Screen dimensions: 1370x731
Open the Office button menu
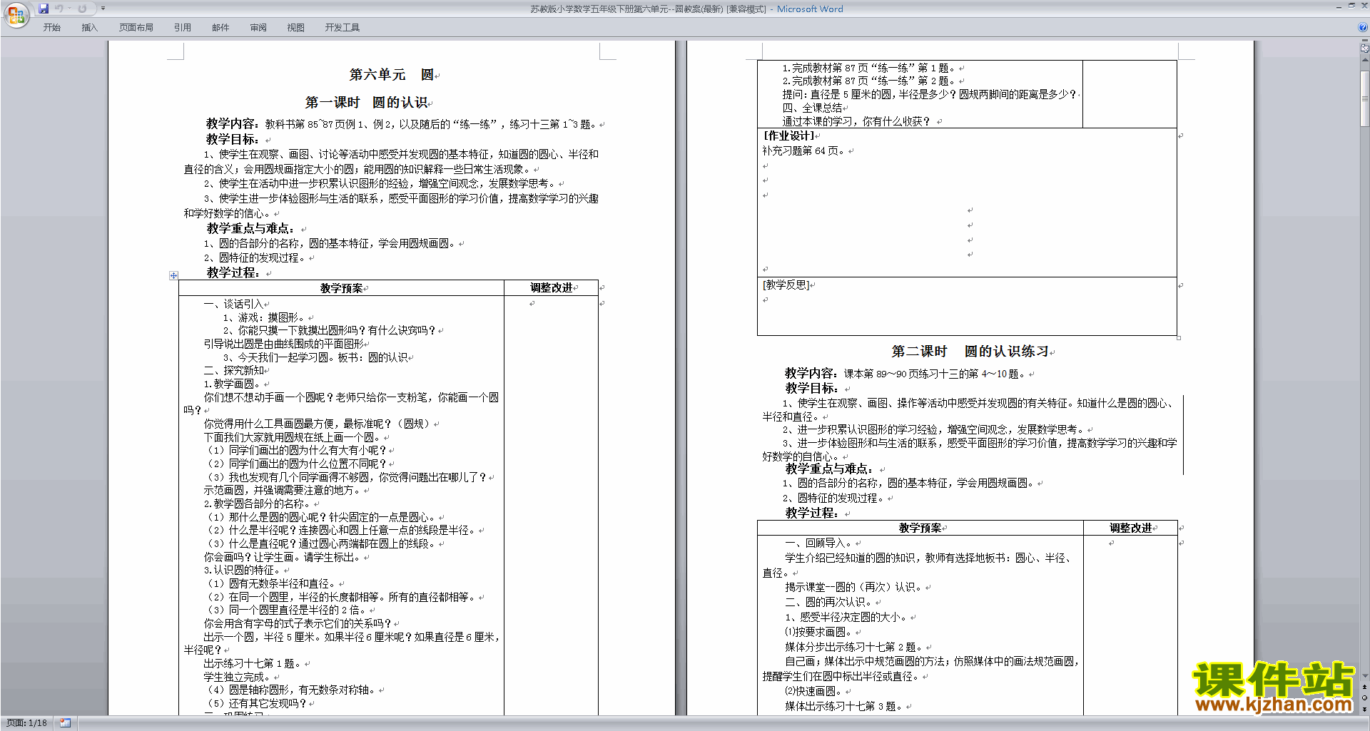coord(16,15)
